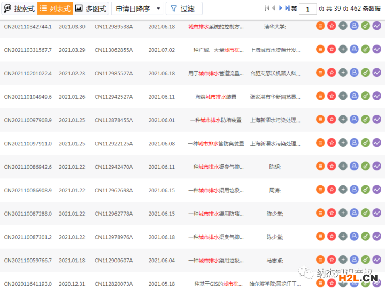Open publication number CN112820073A

(x=113, y=284)
